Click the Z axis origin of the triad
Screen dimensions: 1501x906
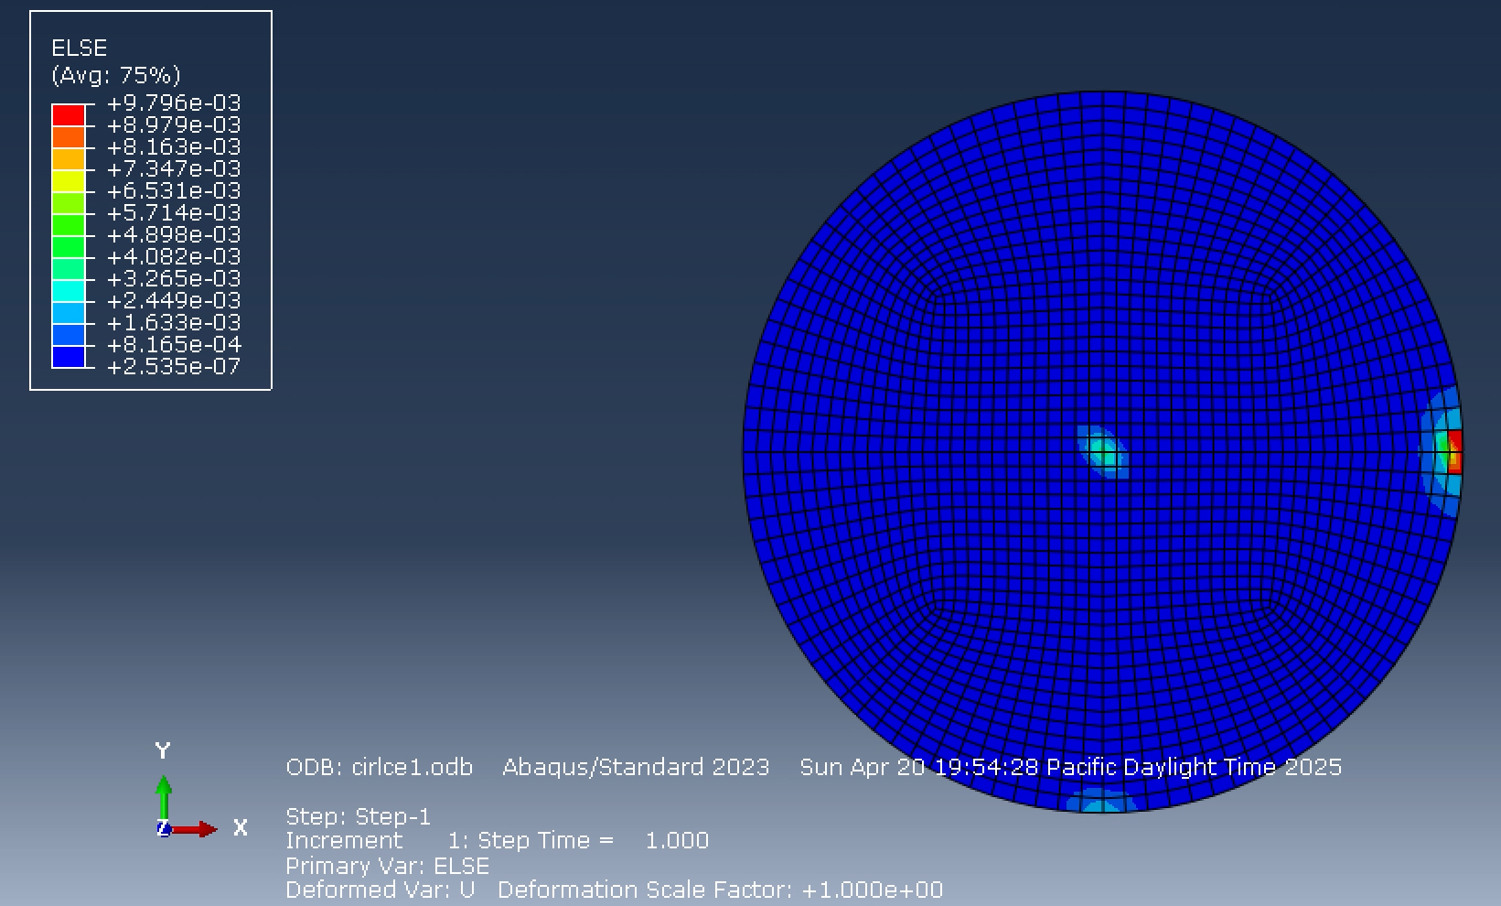click(166, 830)
